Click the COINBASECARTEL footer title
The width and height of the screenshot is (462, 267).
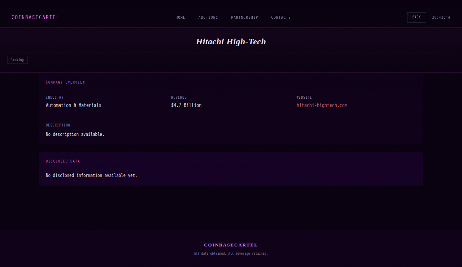click(231, 245)
